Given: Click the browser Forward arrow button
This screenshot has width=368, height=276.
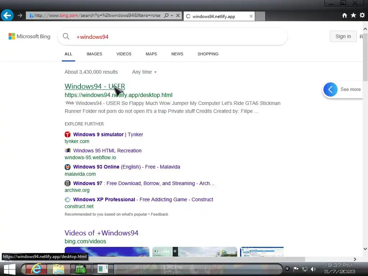Looking at the screenshot, I should (x=20, y=15).
